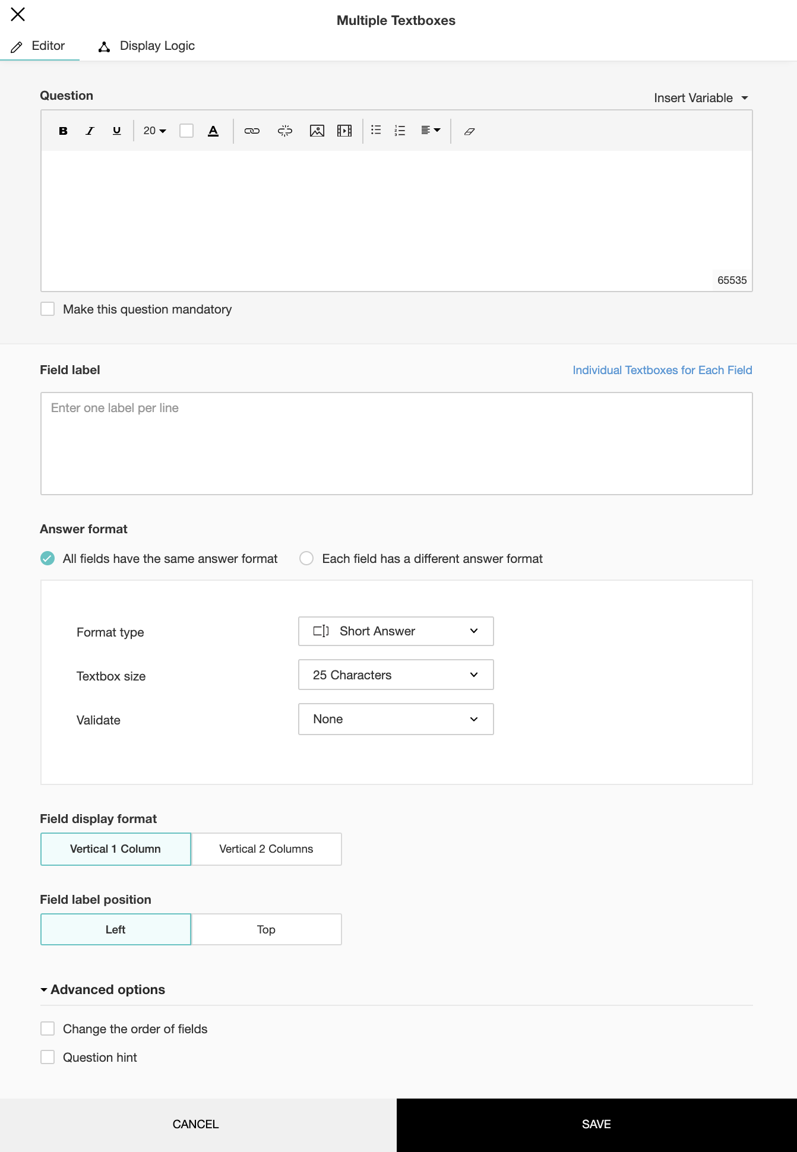This screenshot has height=1152, width=797.
Task: Open the Format type dropdown
Action: [396, 631]
